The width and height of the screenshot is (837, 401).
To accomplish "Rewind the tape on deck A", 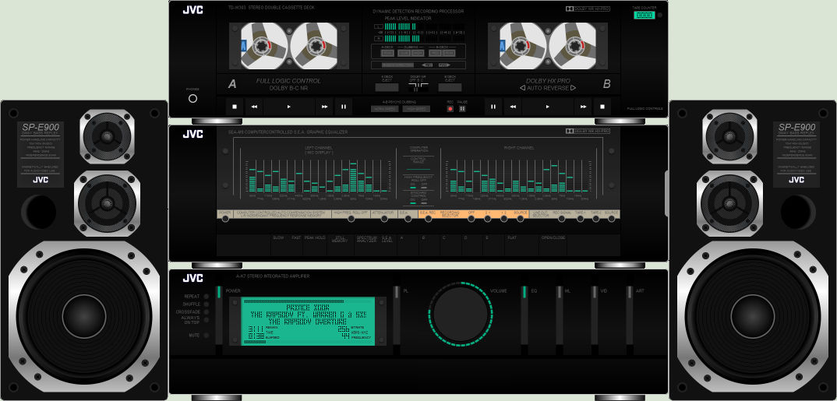I will pyautogui.click(x=254, y=107).
